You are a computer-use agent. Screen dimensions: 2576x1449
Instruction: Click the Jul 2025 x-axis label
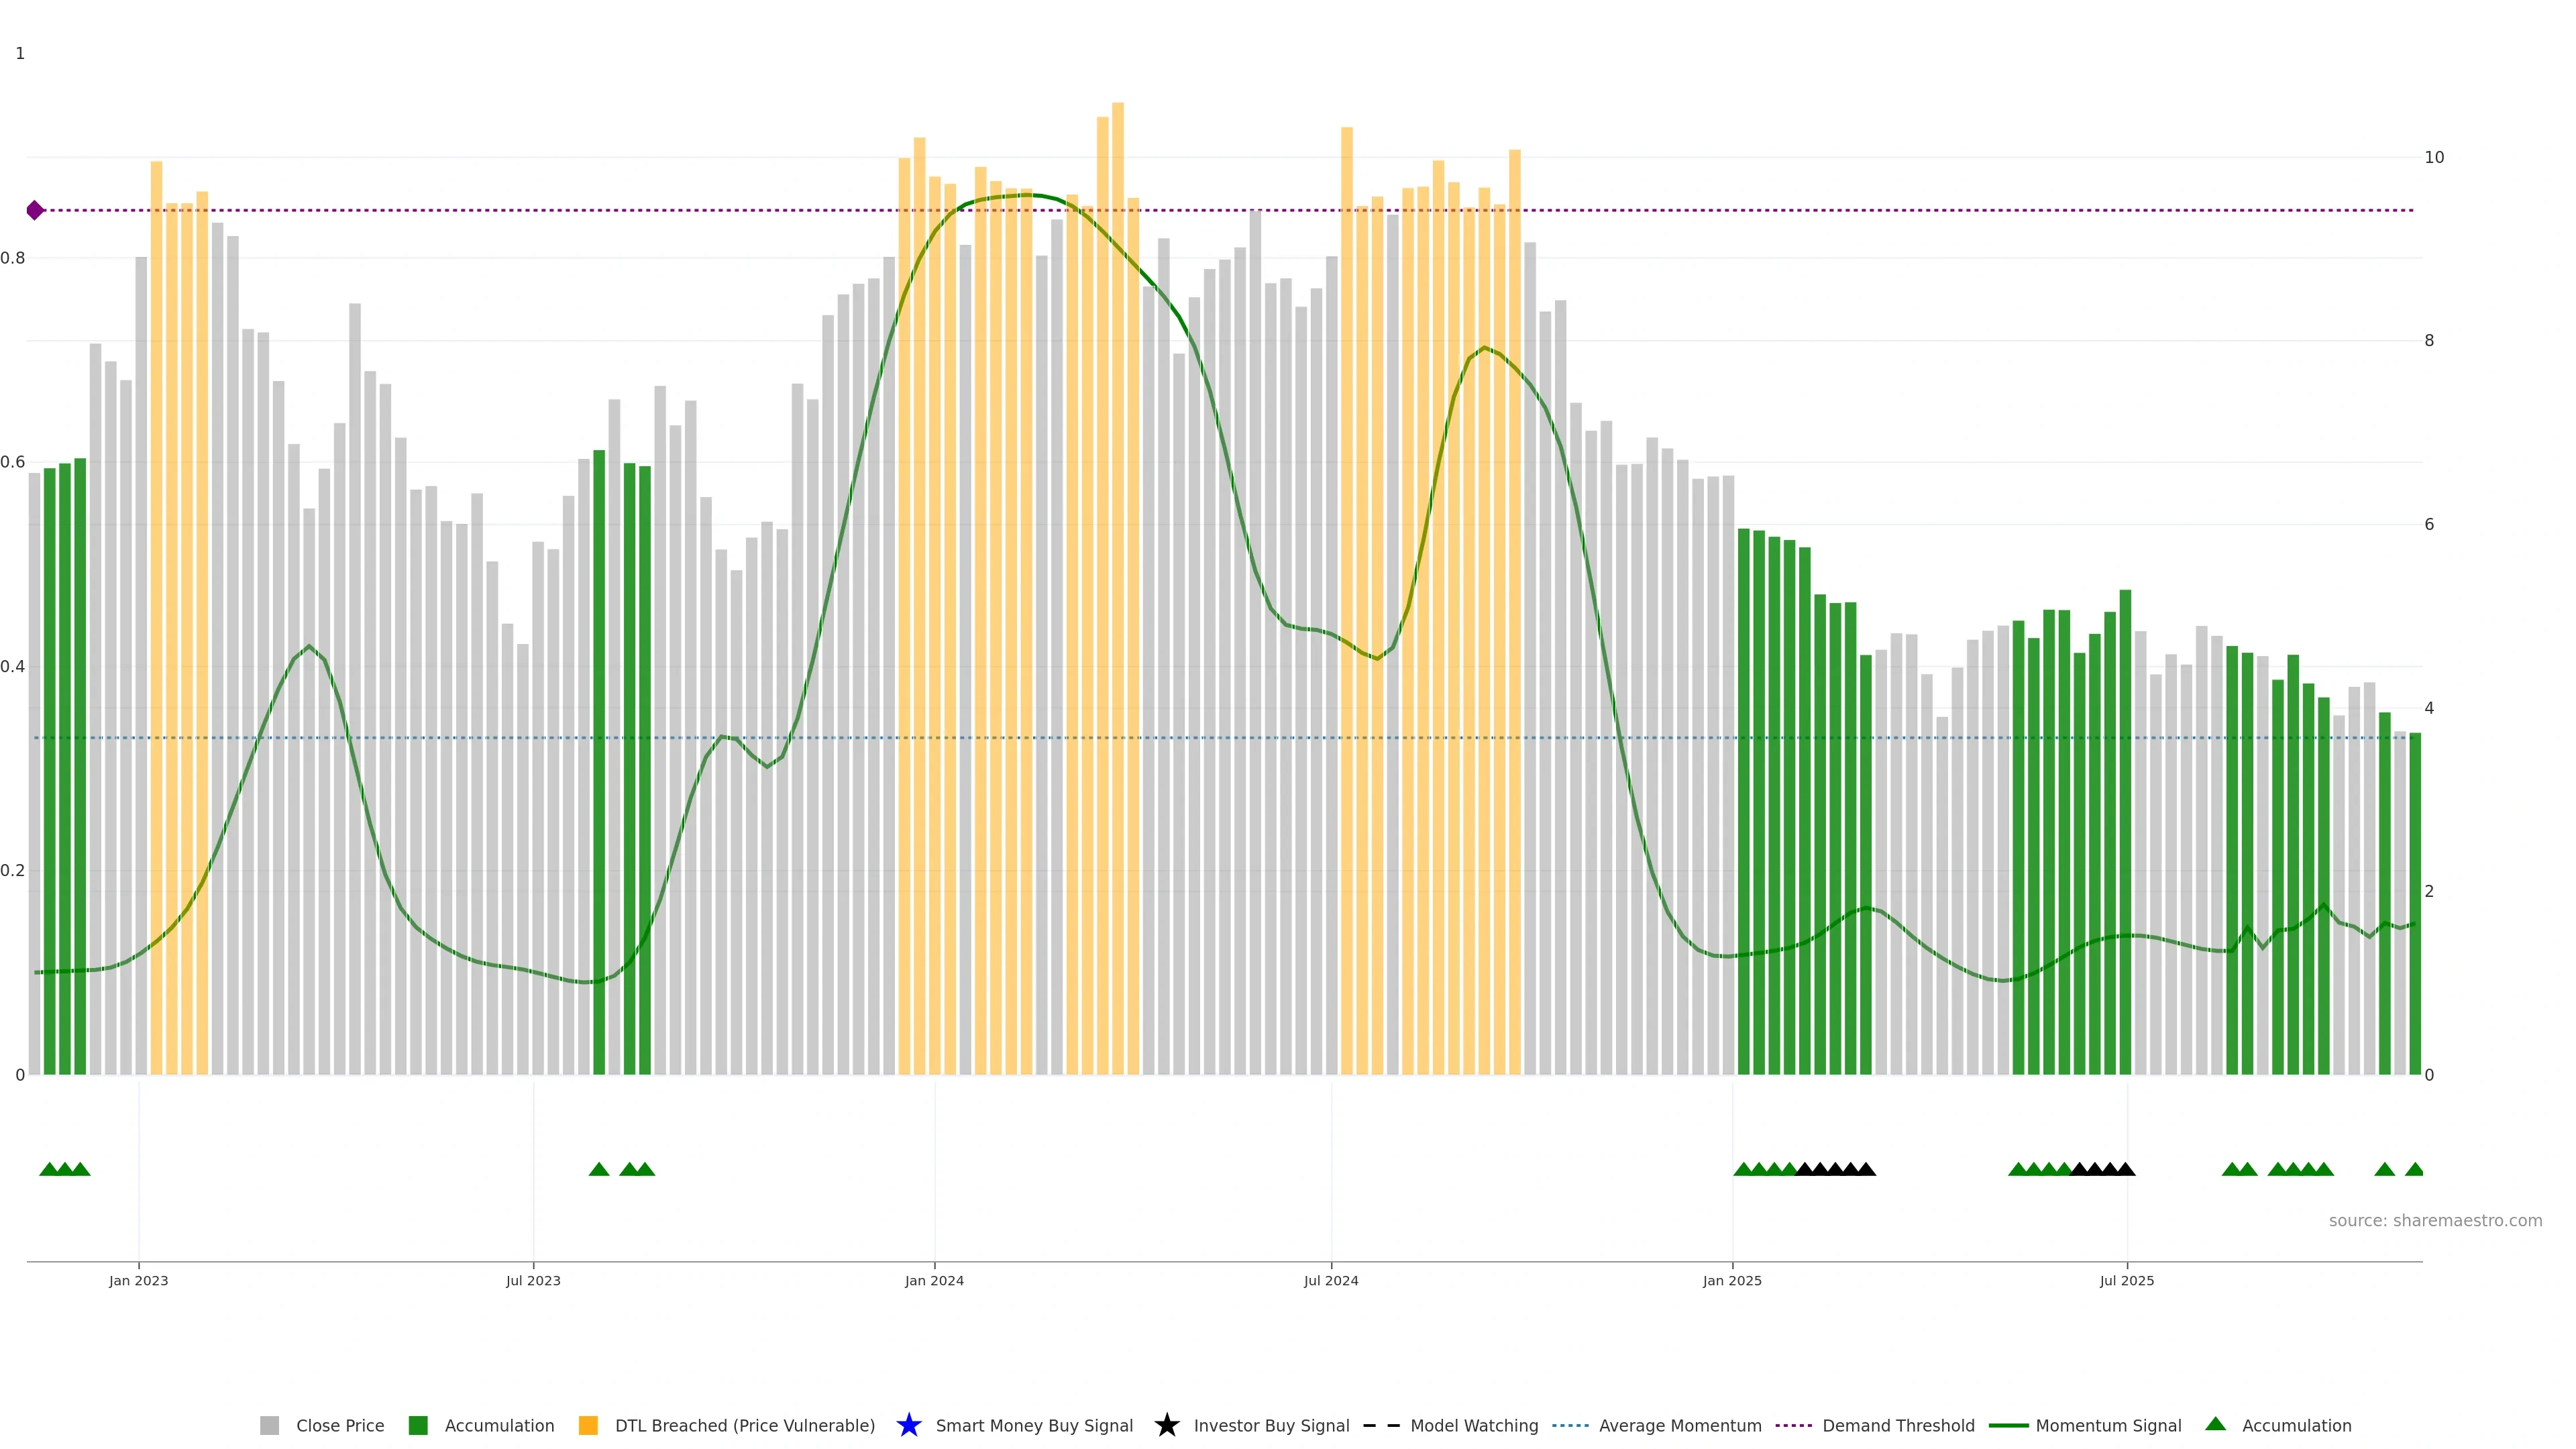[2126, 1280]
